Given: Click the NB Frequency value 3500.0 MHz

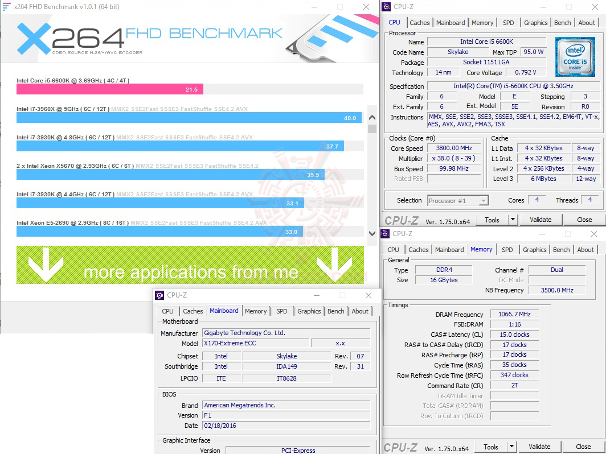Looking at the screenshot, I should [557, 290].
